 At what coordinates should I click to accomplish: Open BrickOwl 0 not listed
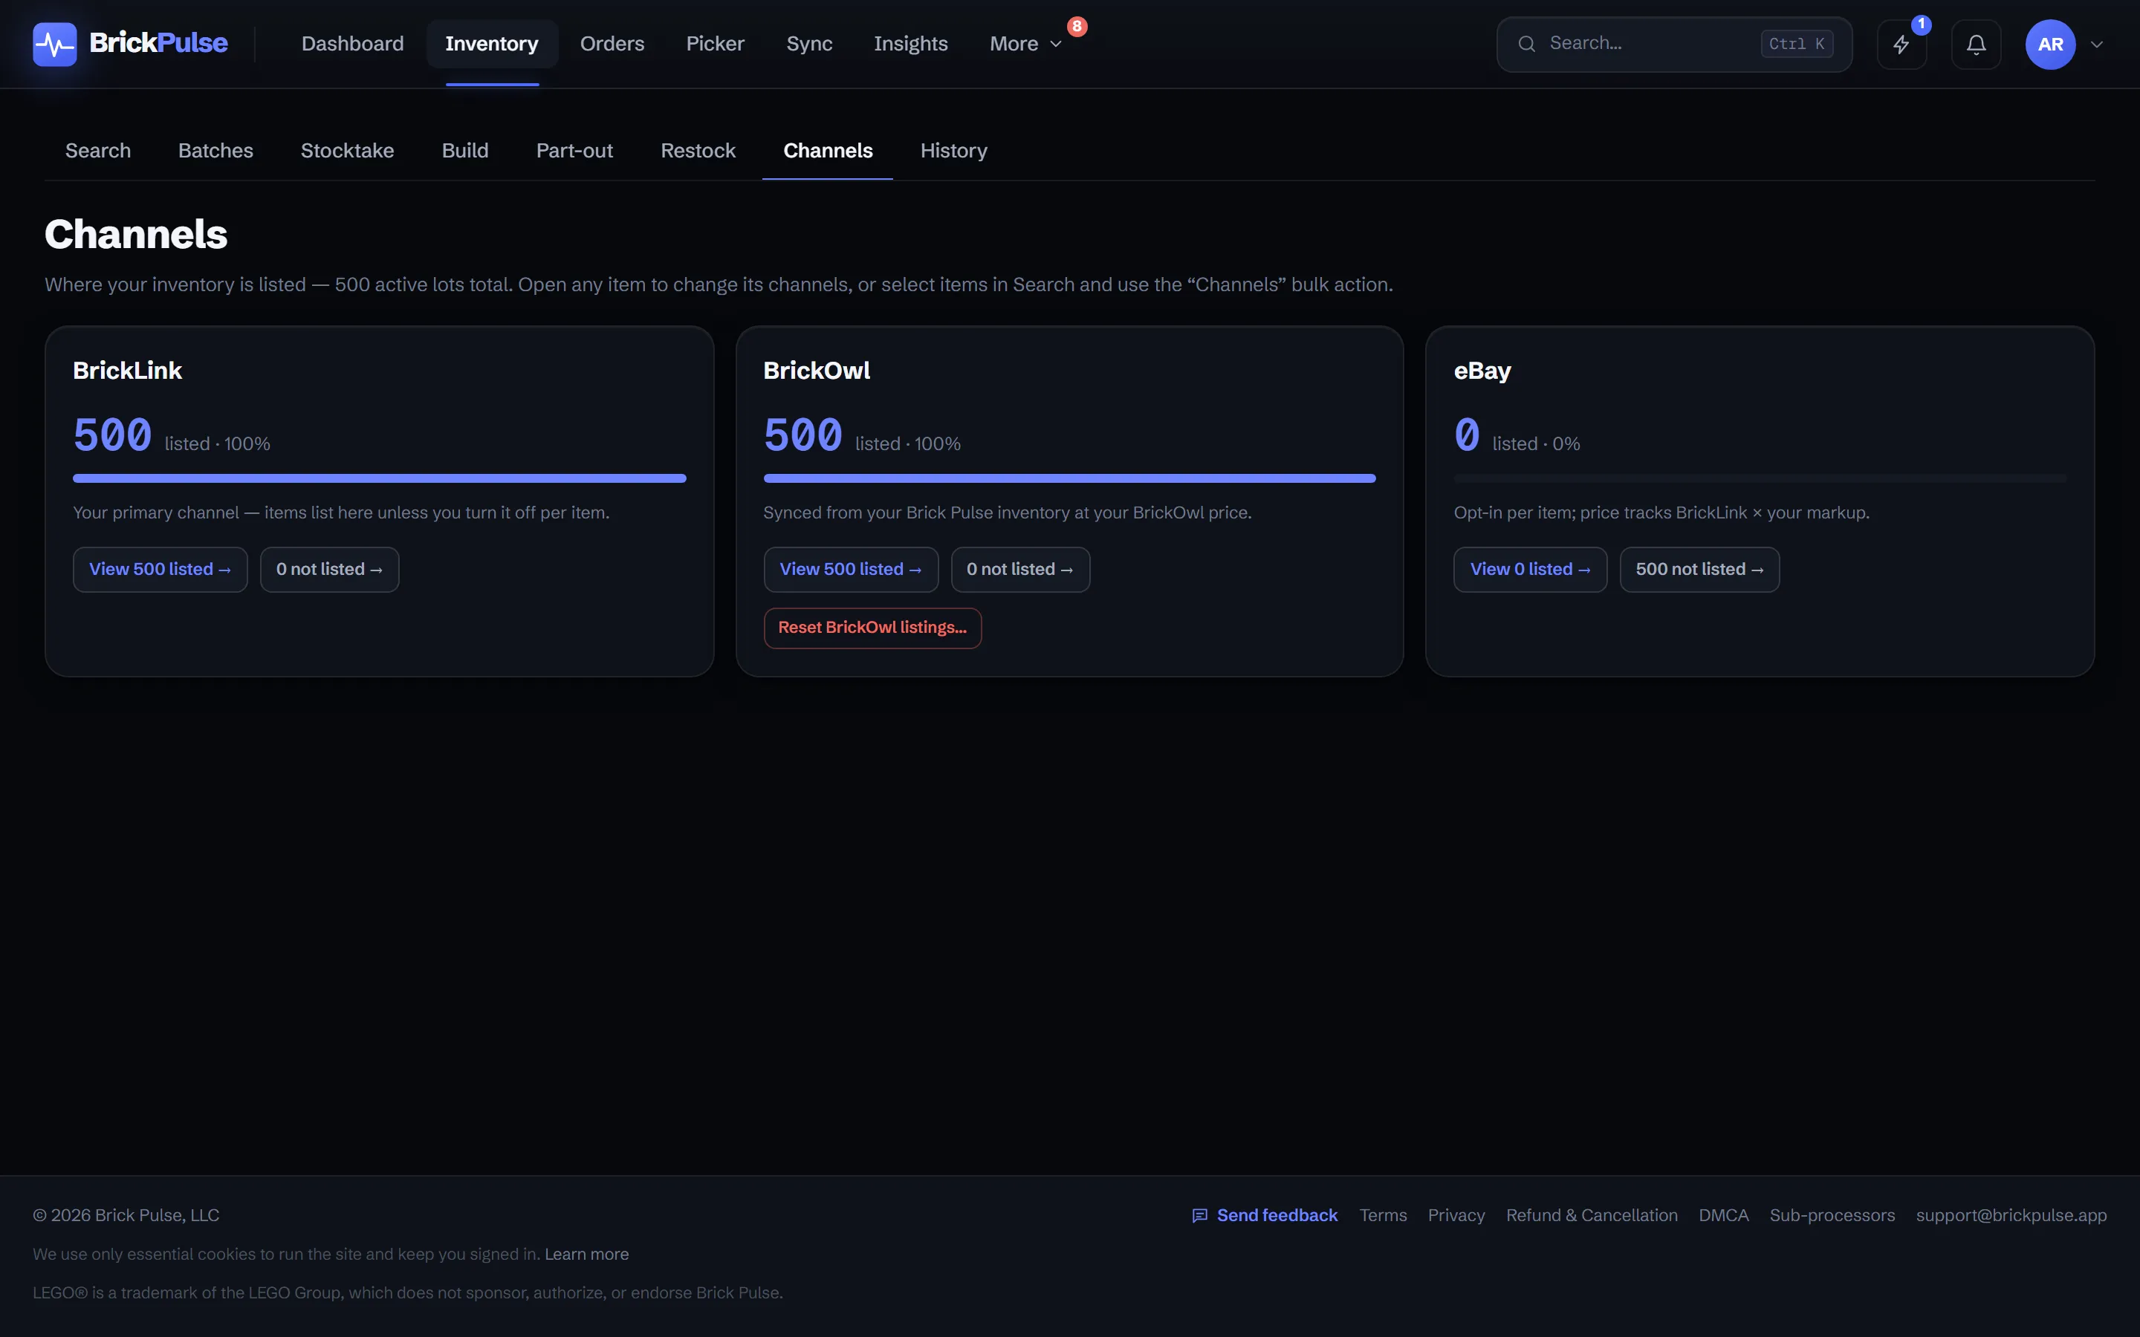[1019, 570]
